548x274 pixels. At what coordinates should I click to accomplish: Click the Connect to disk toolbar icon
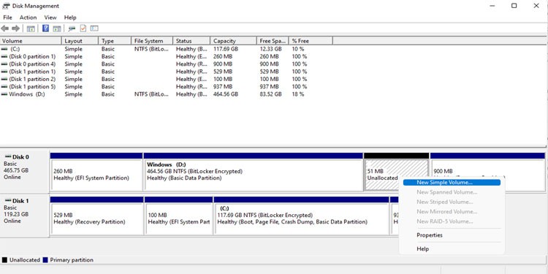tap(72, 28)
